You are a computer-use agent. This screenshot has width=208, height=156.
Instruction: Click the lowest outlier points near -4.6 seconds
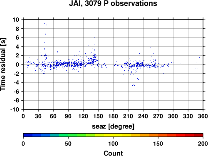134,85
